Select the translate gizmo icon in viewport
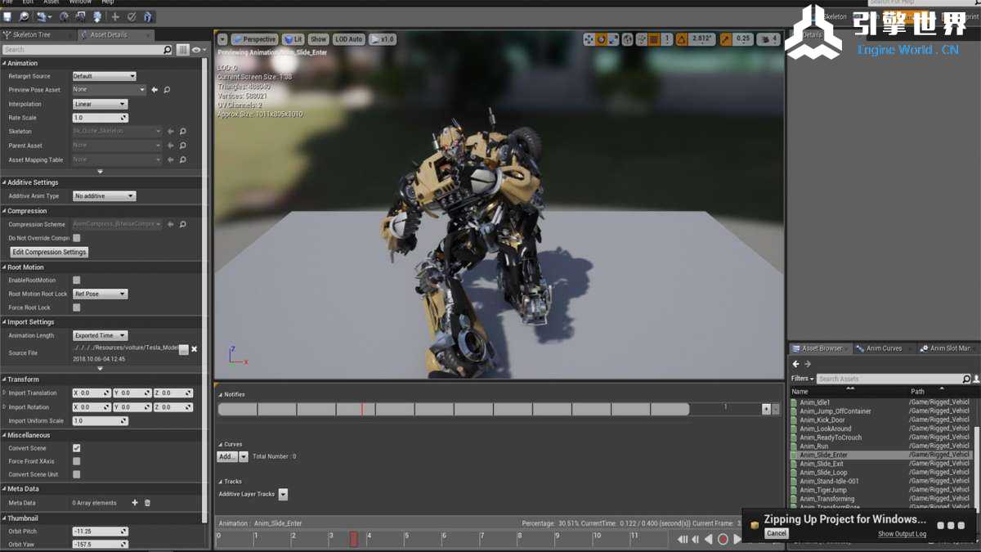Viewport: 981px width, 552px height. (589, 39)
